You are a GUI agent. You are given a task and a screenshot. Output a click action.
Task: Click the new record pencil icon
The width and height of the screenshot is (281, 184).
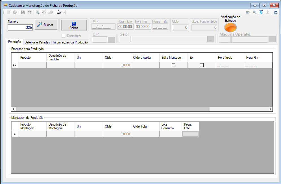click(x=8, y=12)
